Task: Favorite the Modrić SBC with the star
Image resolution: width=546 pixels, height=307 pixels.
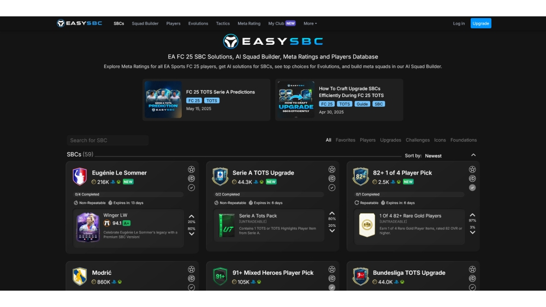Action: 192,269
